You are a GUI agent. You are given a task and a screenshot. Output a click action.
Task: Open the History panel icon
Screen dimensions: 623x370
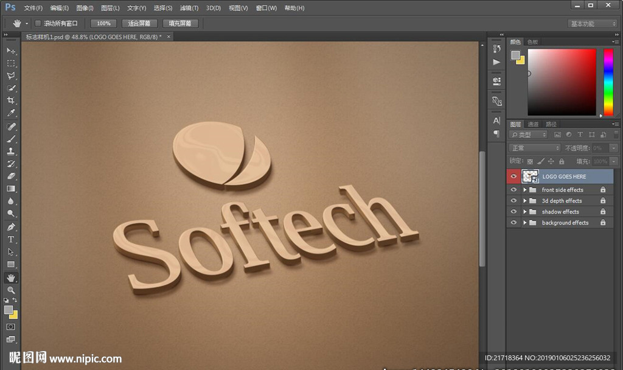click(496, 49)
